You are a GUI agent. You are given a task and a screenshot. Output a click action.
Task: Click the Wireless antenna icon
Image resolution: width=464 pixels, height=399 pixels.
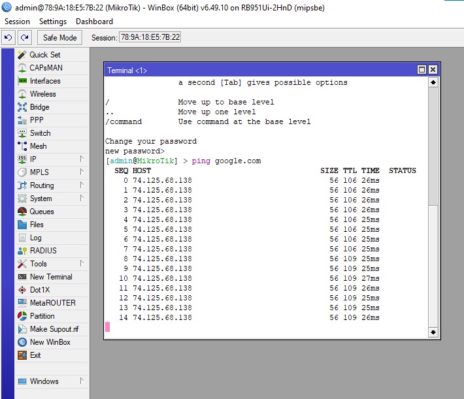coord(22,94)
